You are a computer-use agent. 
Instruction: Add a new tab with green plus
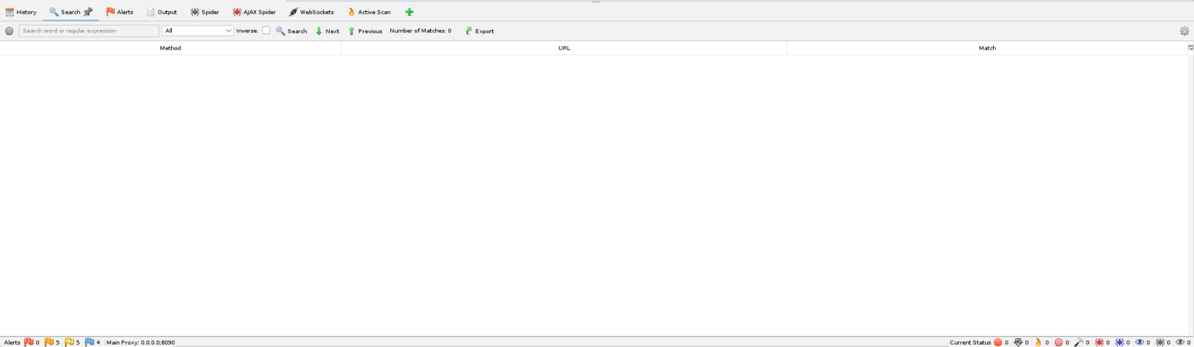tap(409, 12)
